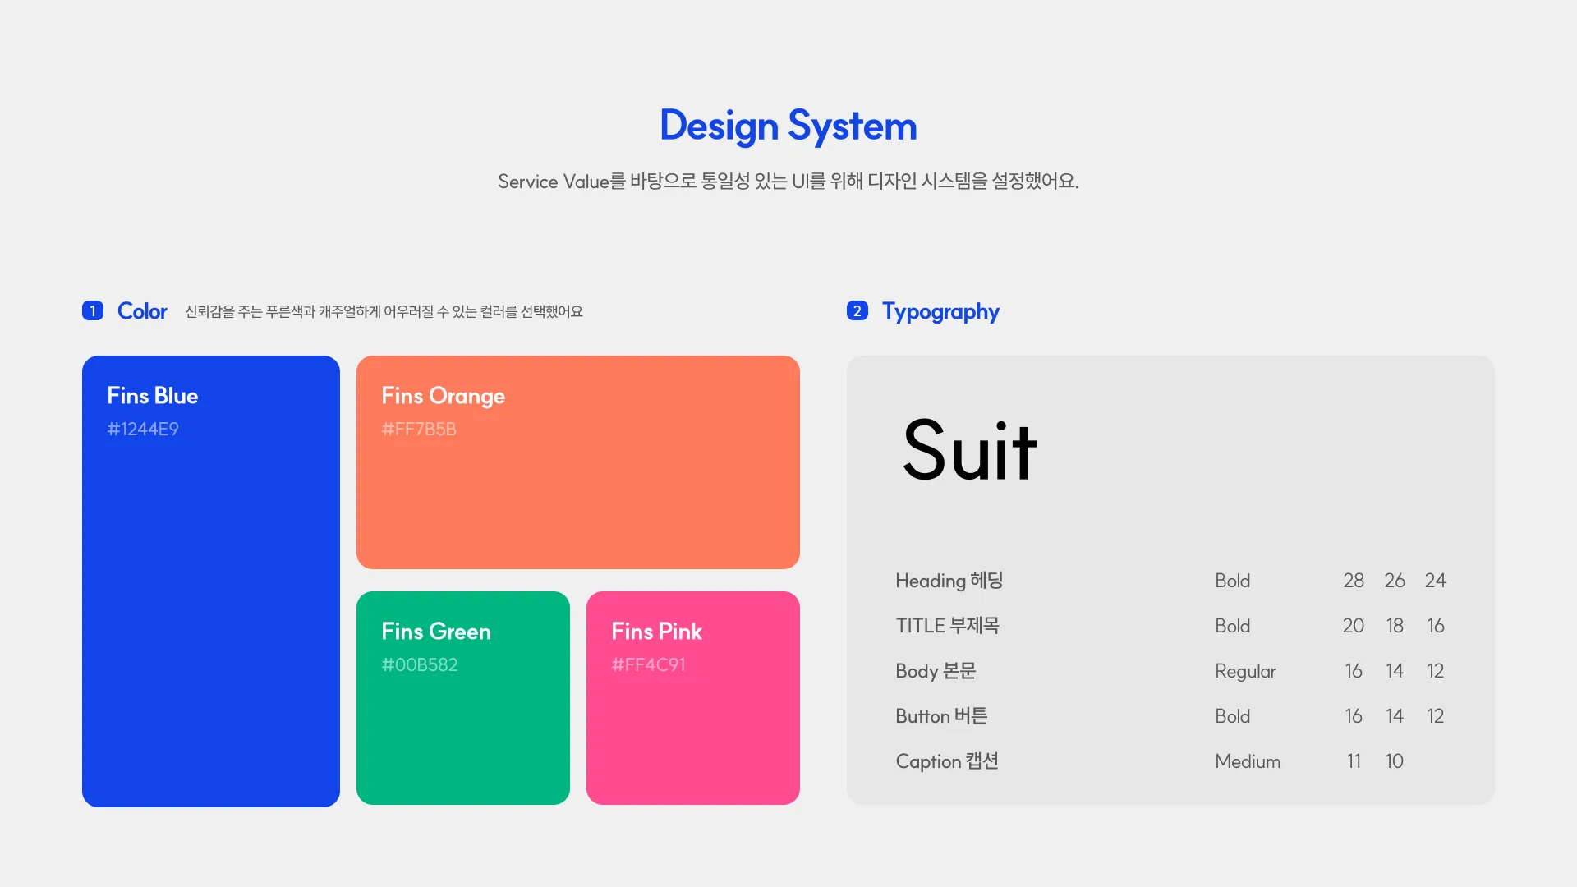Select the Fins Green color card
This screenshot has width=1577, height=887.
click(x=463, y=698)
